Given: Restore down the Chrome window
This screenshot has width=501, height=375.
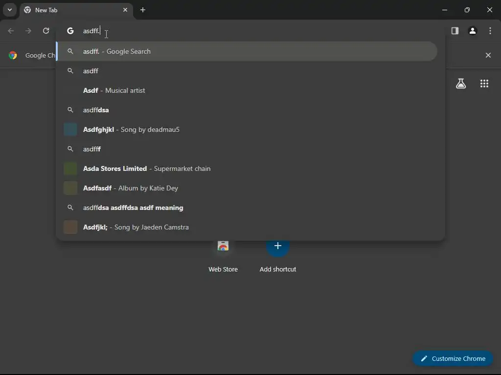Looking at the screenshot, I should pos(467,10).
